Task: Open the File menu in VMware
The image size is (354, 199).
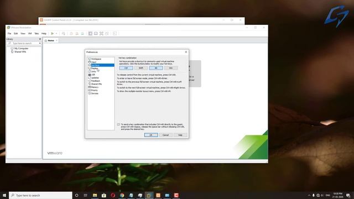Action: [x=9, y=33]
